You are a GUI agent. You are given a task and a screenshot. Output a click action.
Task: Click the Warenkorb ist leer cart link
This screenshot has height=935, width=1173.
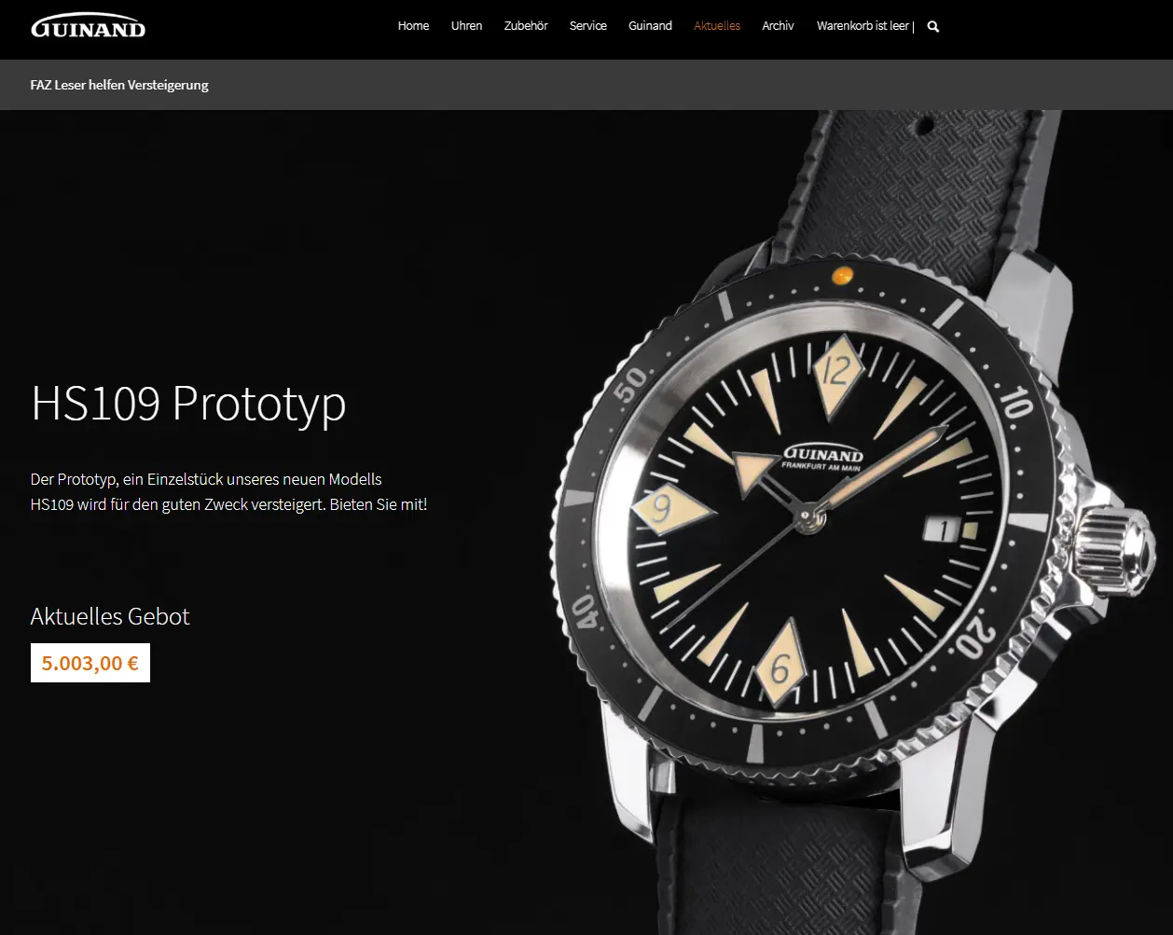[x=862, y=26]
